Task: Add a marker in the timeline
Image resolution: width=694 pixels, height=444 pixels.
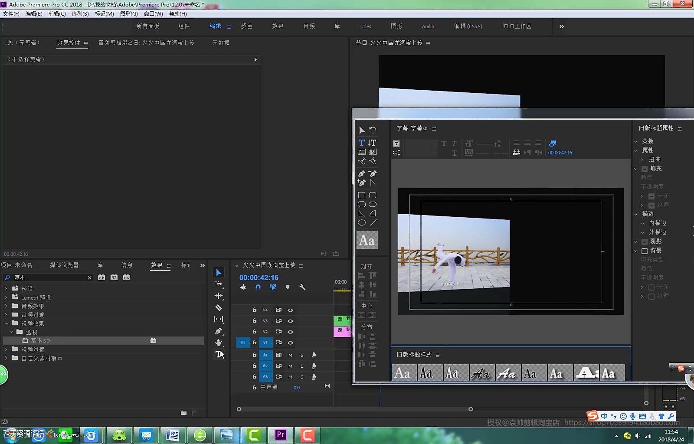Action: tap(288, 287)
